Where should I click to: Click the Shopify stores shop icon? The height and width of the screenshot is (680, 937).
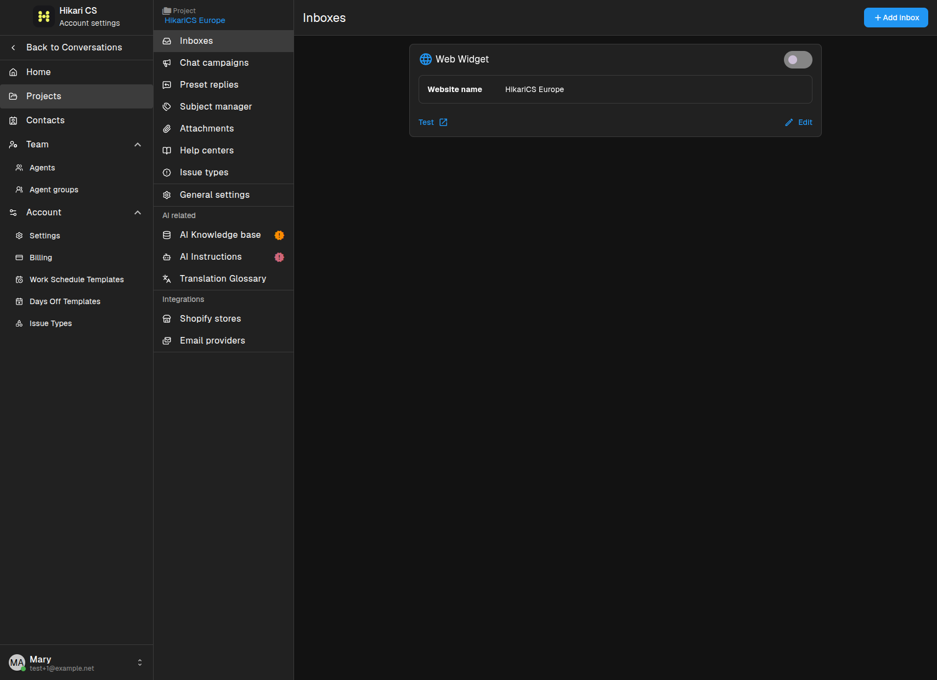coord(167,319)
